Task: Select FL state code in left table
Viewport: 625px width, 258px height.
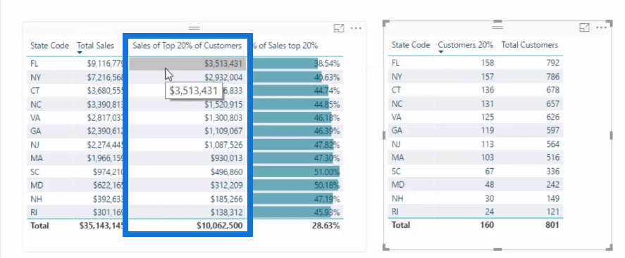Action: [35, 63]
